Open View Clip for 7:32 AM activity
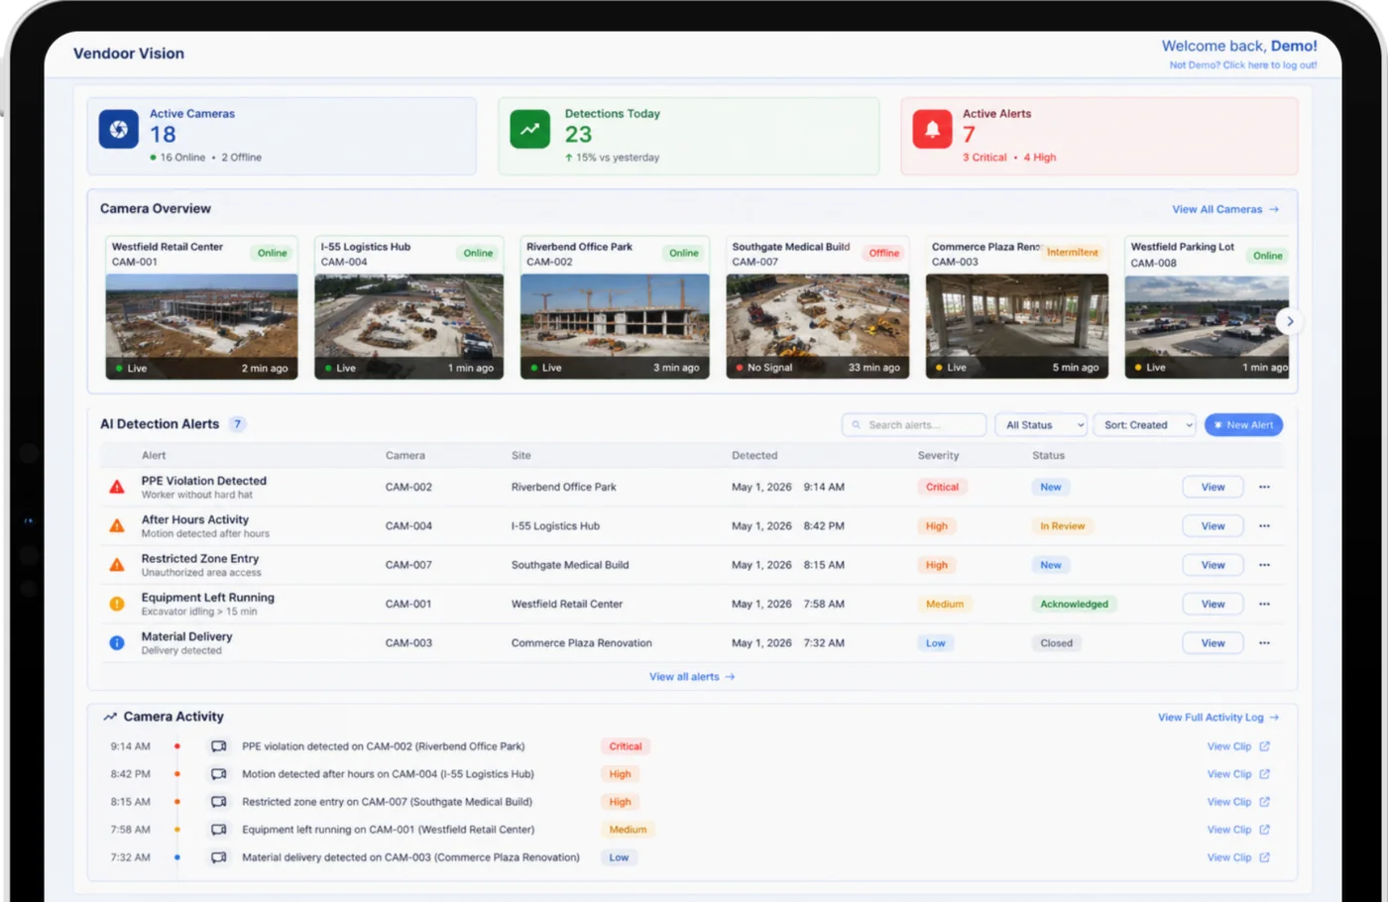The image size is (1388, 902). click(1238, 857)
